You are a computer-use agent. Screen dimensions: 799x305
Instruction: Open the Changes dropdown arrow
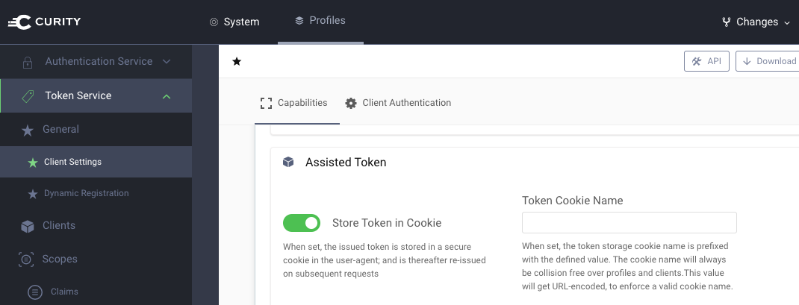tap(787, 23)
